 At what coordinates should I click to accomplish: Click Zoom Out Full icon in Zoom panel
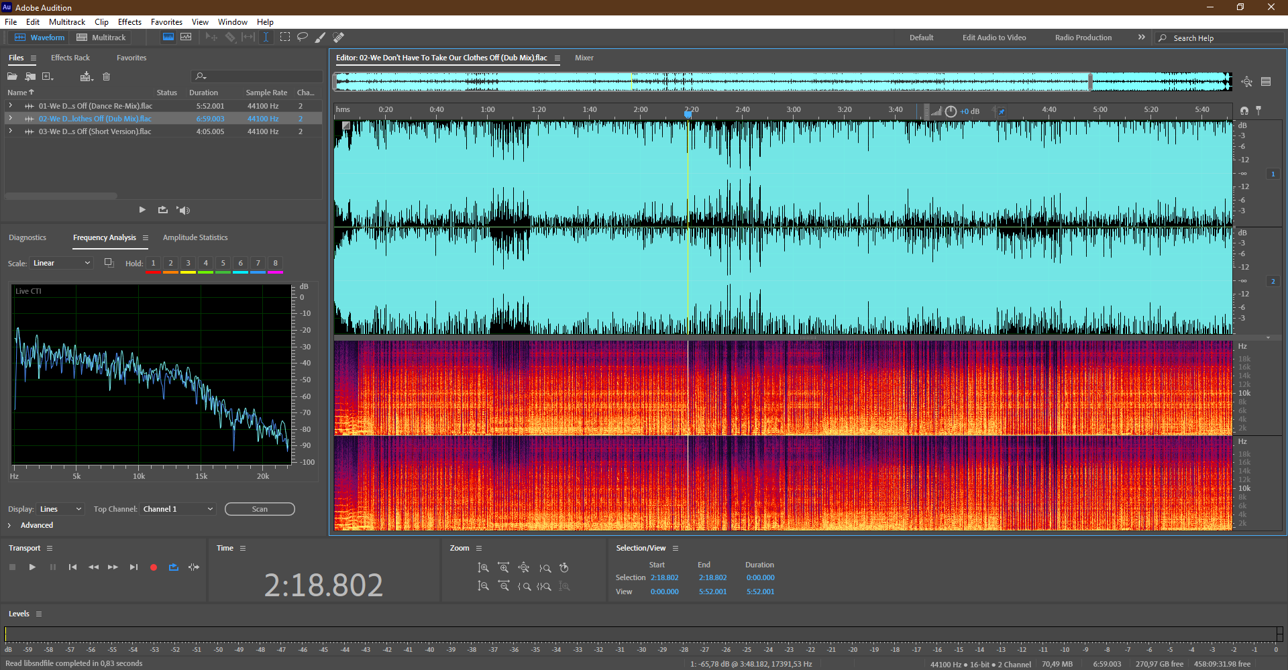pos(524,568)
